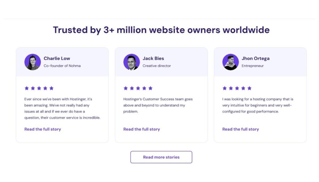Click the fifth star in Charlie Low's rating
The width and height of the screenshot is (319, 182).
(x=51, y=88)
